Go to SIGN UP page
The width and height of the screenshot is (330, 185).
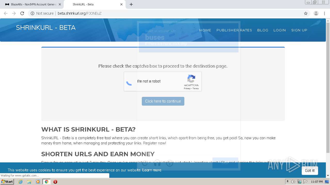pos(299,30)
